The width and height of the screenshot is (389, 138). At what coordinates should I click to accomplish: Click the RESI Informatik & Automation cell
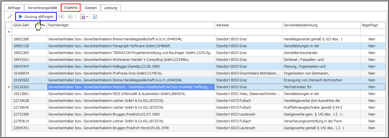[x=131, y=94]
